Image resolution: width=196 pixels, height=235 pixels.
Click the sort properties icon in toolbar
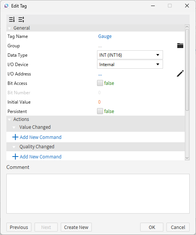tap(12, 20)
